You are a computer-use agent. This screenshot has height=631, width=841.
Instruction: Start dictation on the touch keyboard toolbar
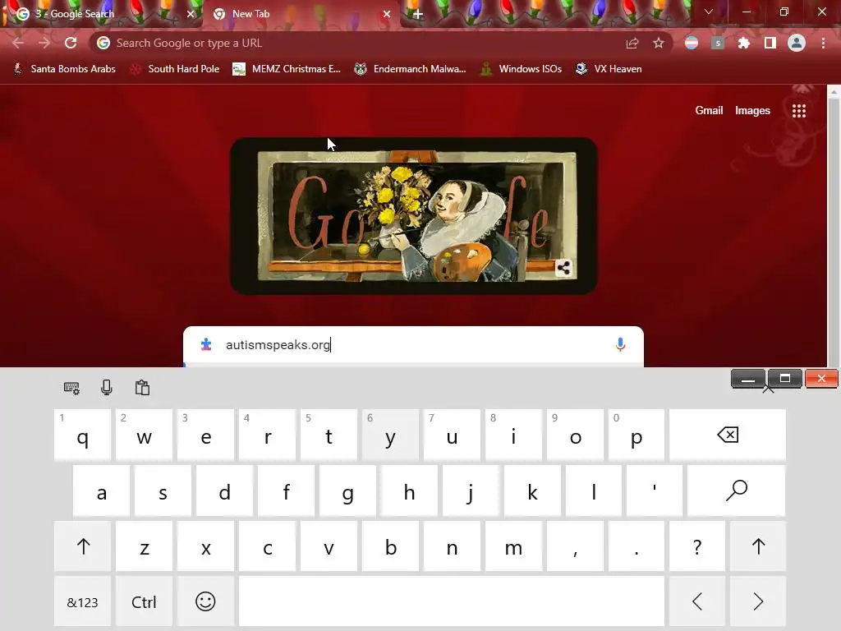[x=107, y=388]
